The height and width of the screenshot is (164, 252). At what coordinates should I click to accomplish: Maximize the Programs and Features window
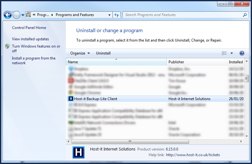(x=230, y=4)
